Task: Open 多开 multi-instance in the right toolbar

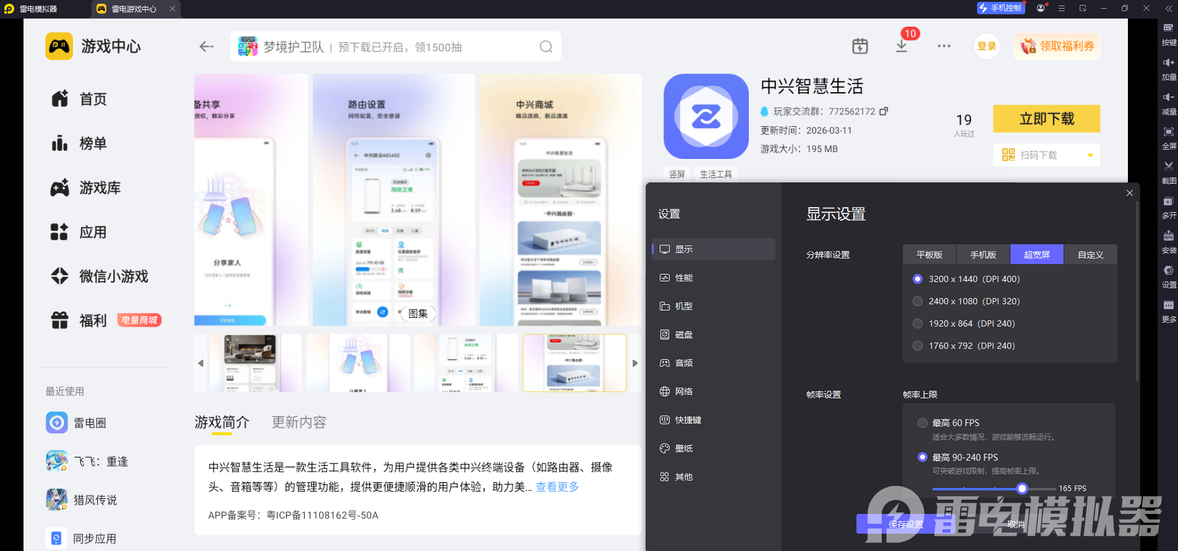Action: (x=1169, y=208)
